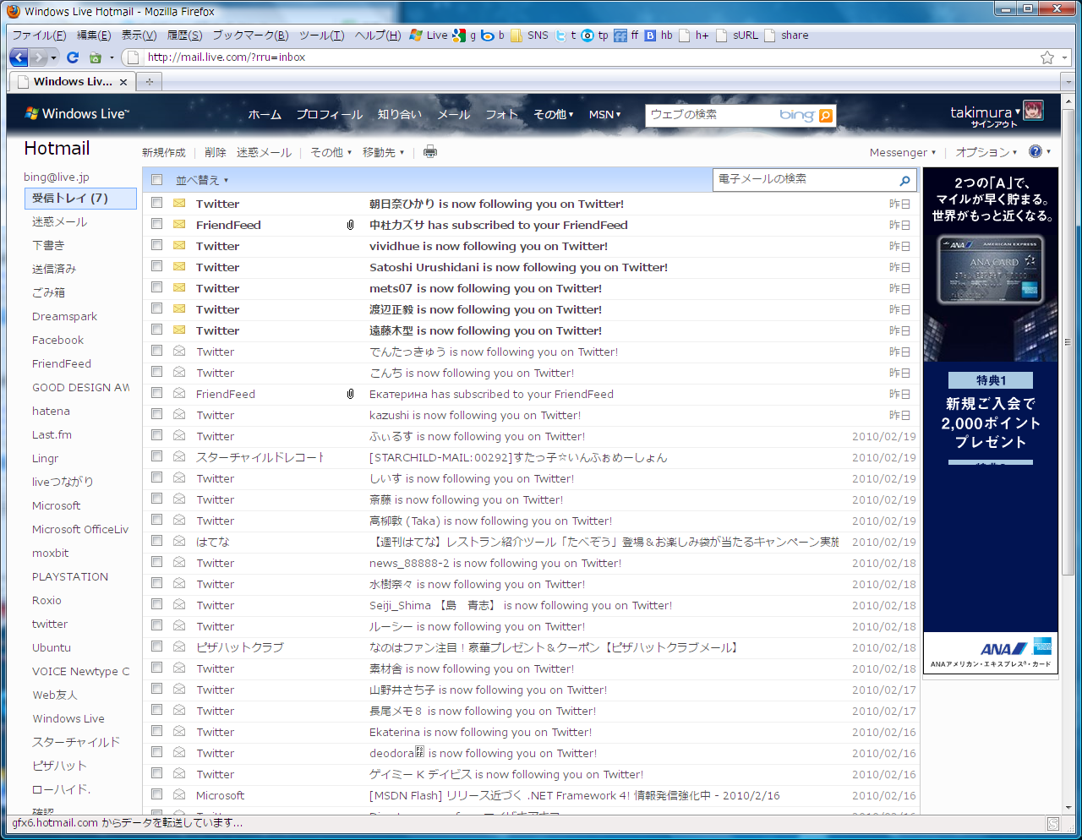Image resolution: width=1082 pixels, height=840 pixels.
Task: Open the Twitter 't' bookmark
Action: pos(566,35)
